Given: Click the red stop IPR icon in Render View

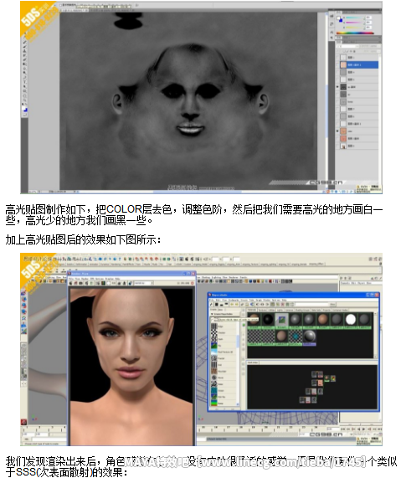Looking at the screenshot, I should 192,283.
